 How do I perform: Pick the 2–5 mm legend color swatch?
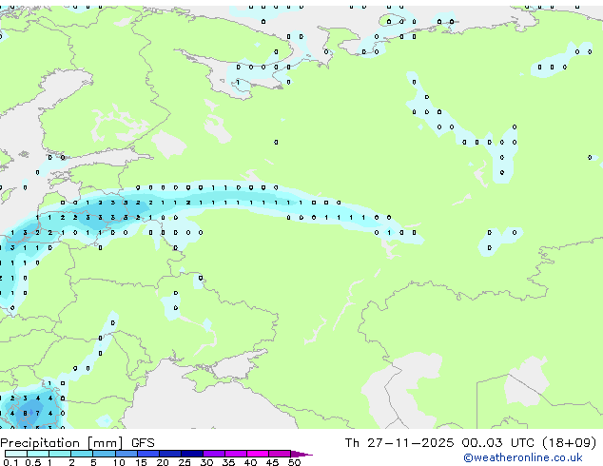click(x=82, y=454)
